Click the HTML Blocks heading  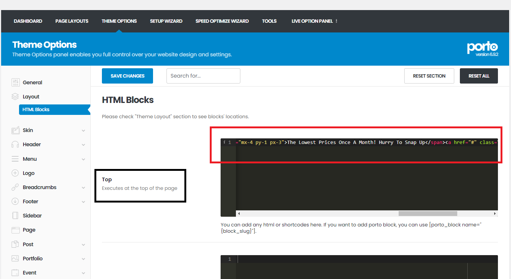128,100
